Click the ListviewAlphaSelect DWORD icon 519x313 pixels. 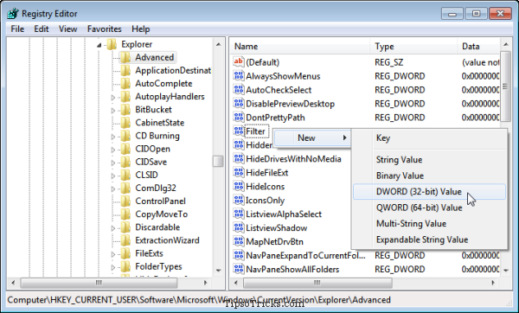coord(239,214)
